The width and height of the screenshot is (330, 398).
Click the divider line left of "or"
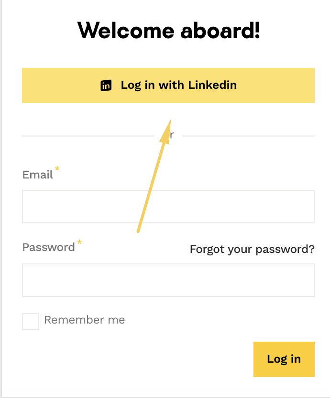[86, 136]
